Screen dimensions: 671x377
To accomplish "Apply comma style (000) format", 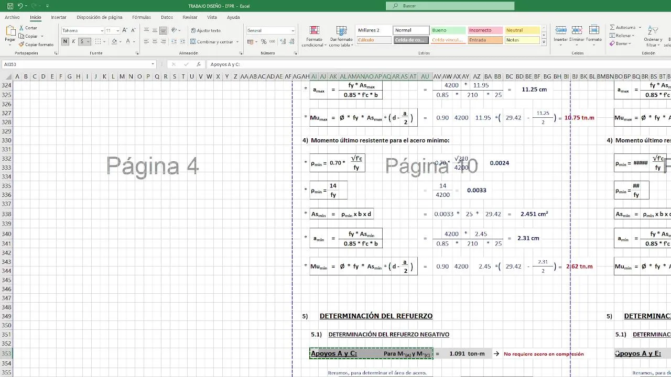I will pyautogui.click(x=272, y=41).
